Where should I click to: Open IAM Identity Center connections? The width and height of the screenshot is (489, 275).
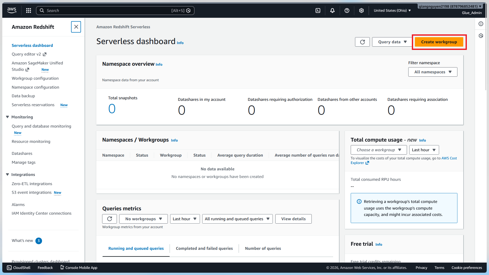coord(42,213)
